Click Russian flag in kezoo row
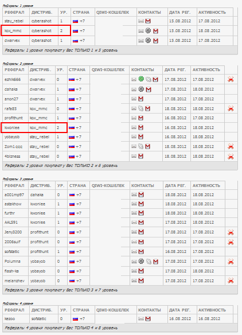 [x=75, y=319]
